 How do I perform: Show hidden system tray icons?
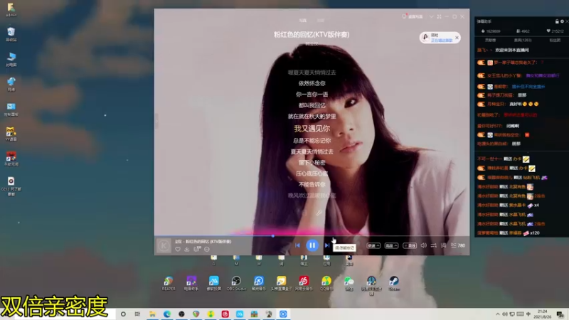(x=497, y=314)
